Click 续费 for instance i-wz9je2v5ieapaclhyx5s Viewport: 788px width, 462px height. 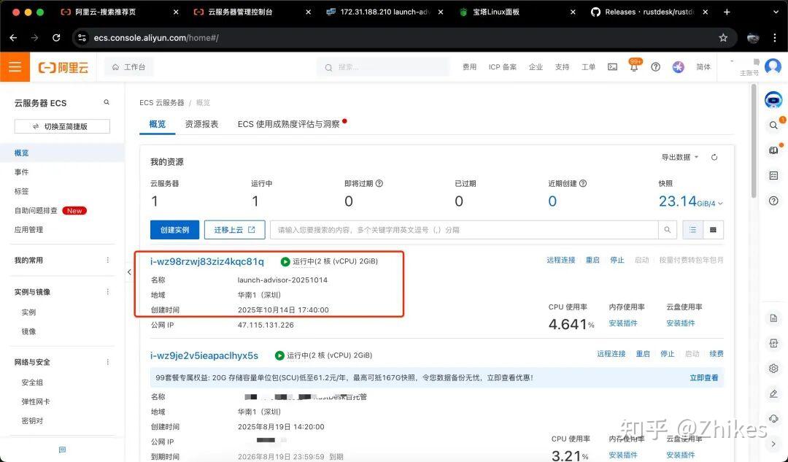(716, 354)
